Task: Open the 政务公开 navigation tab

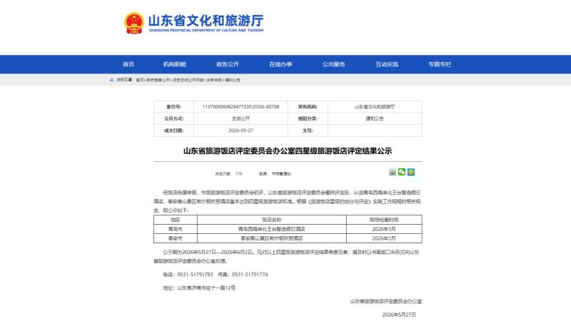Action: (228, 64)
